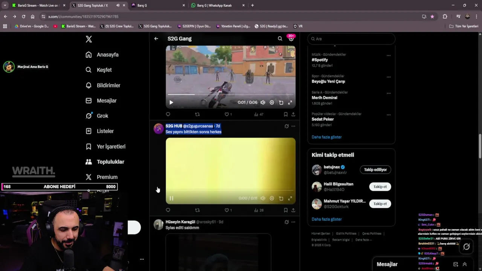
Task: Open Hüseyin Karagül post Grok icon
Action: 287,222
